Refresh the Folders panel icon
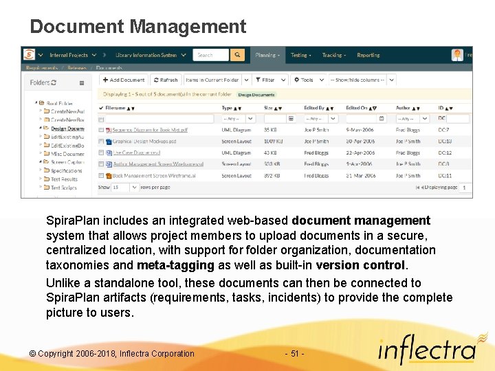Image resolution: width=495 pixels, height=371 pixels. (x=54, y=82)
